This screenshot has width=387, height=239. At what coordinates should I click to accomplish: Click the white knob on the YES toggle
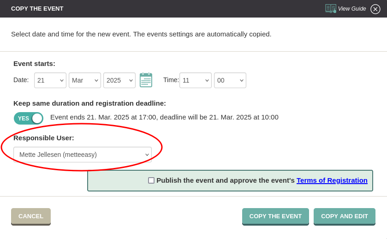coord(37,118)
